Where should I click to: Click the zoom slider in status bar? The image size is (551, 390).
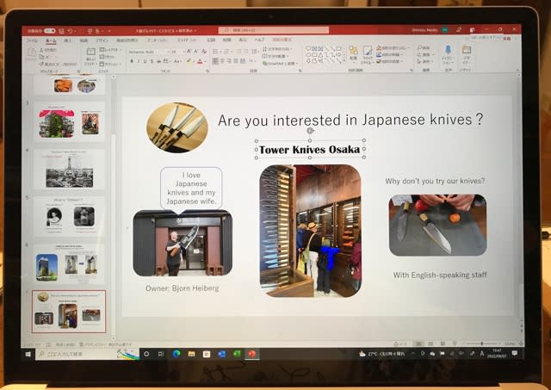point(482,344)
